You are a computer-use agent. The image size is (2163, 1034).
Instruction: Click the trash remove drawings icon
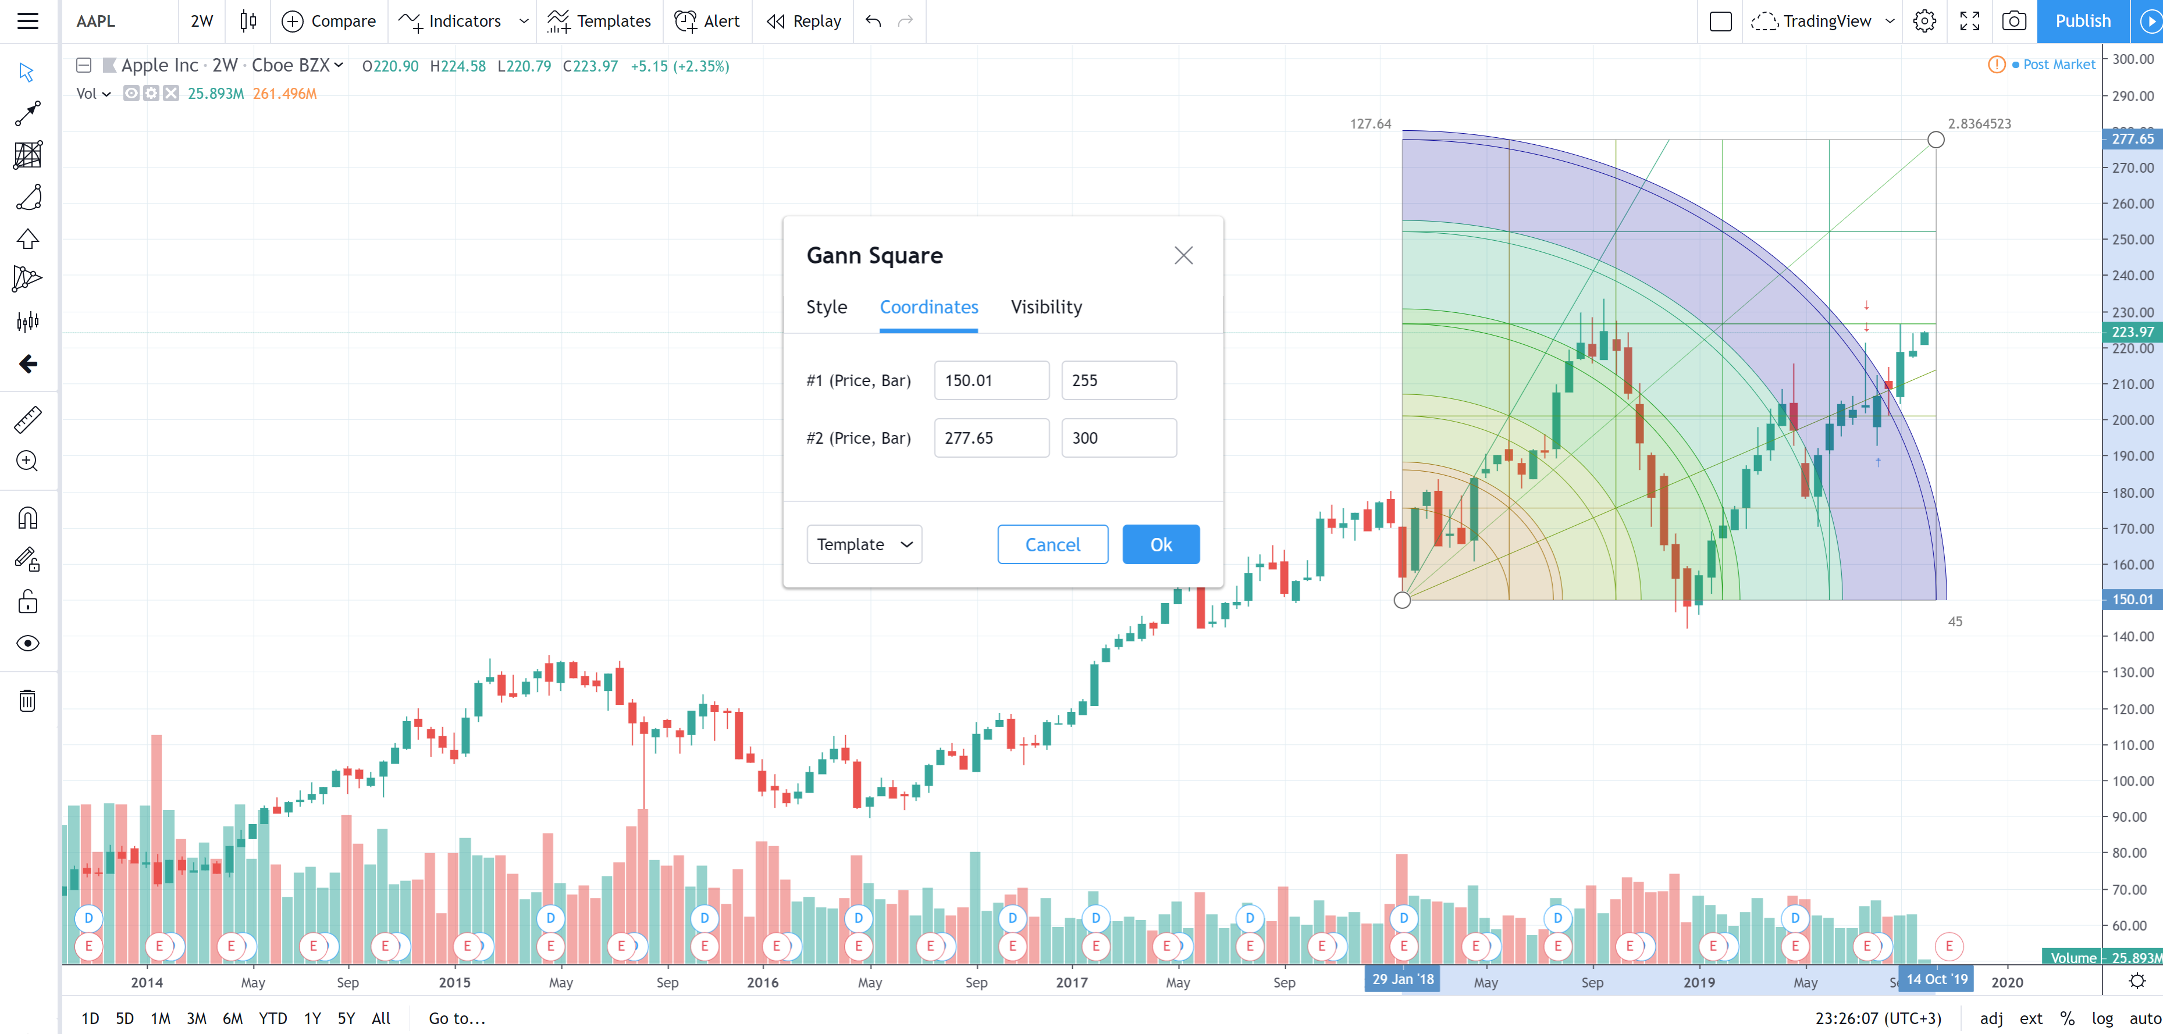coord(28,700)
